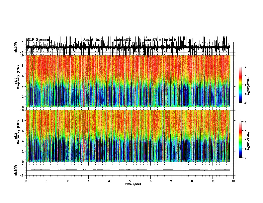Image resolution: width=263 pixels, height=203 pixels.
Task: Click the '-3' label on ch.2 color bar
Action: [245, 122]
